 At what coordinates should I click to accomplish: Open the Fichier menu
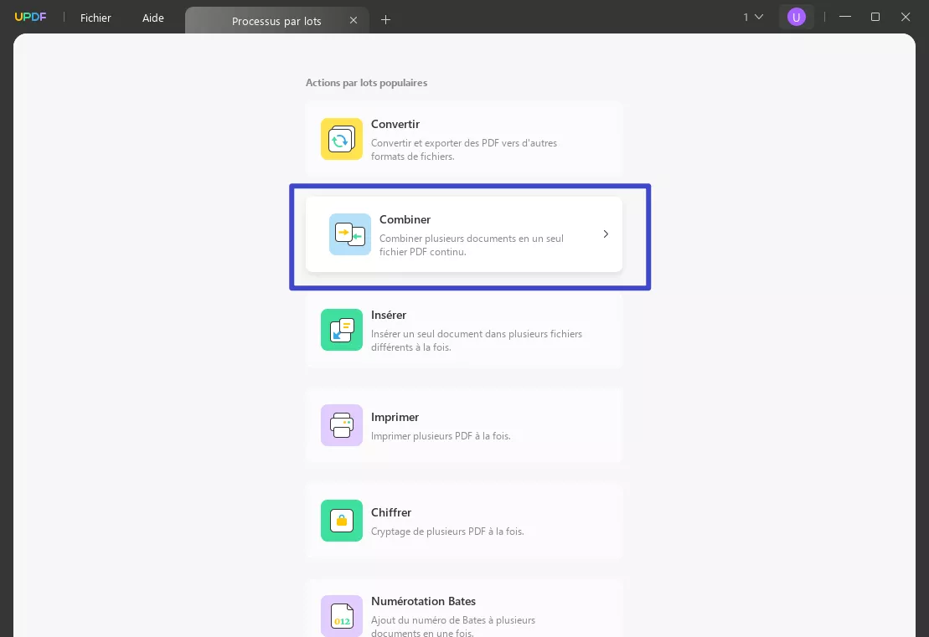coord(95,18)
